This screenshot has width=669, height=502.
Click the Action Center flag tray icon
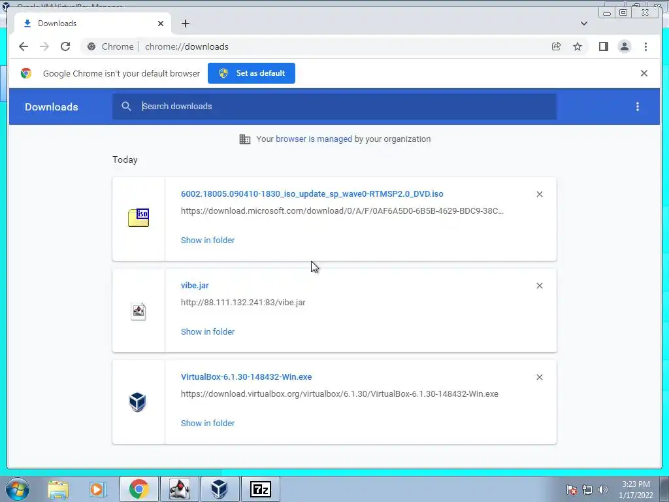572,490
